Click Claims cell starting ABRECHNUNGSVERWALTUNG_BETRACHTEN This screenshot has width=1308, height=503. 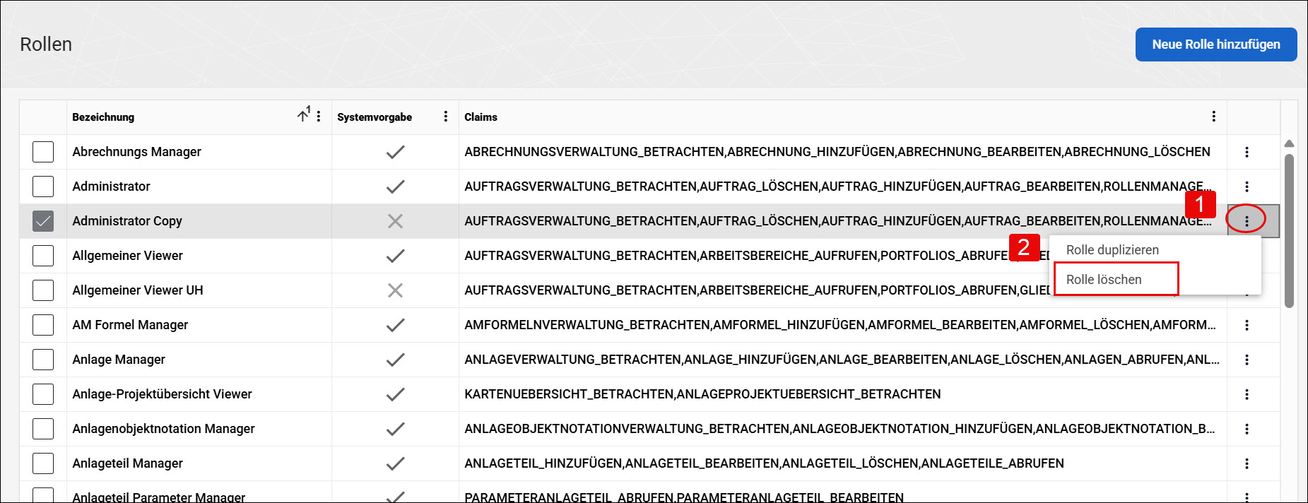(843, 152)
